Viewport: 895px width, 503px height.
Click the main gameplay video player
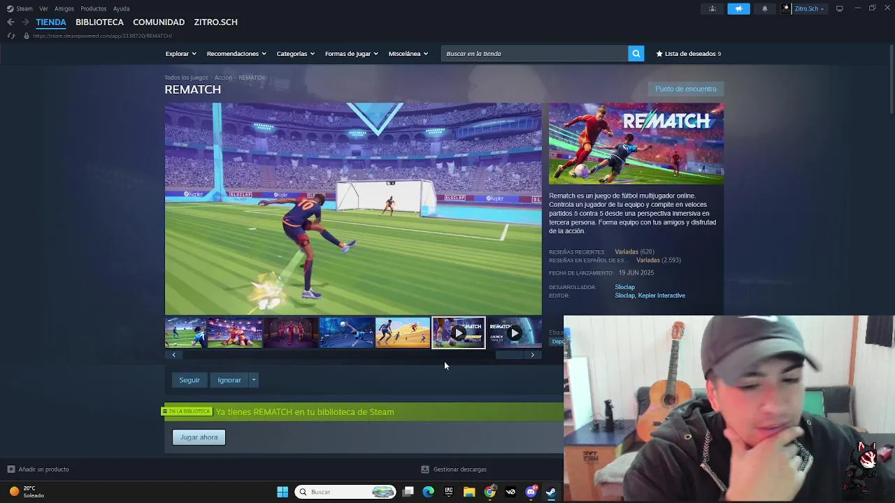353,209
